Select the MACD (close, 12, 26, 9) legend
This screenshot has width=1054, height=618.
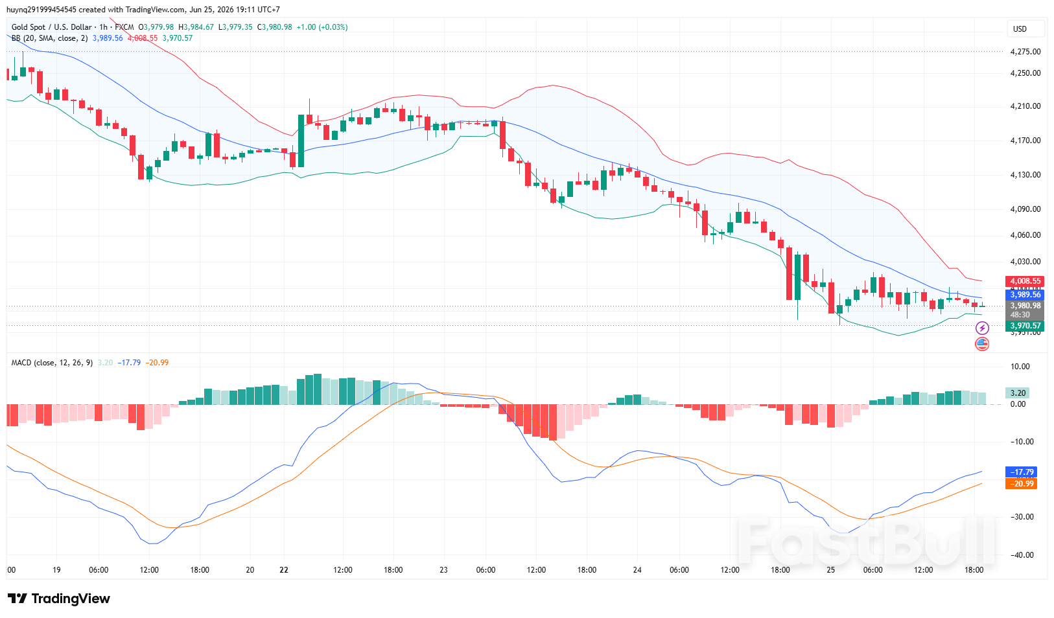52,363
